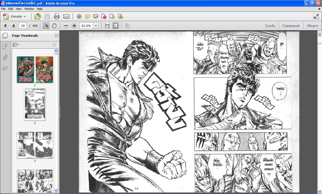This screenshot has height=194, width=322.
Task: Click document scrollbar down arrow
Action: (x=320, y=191)
